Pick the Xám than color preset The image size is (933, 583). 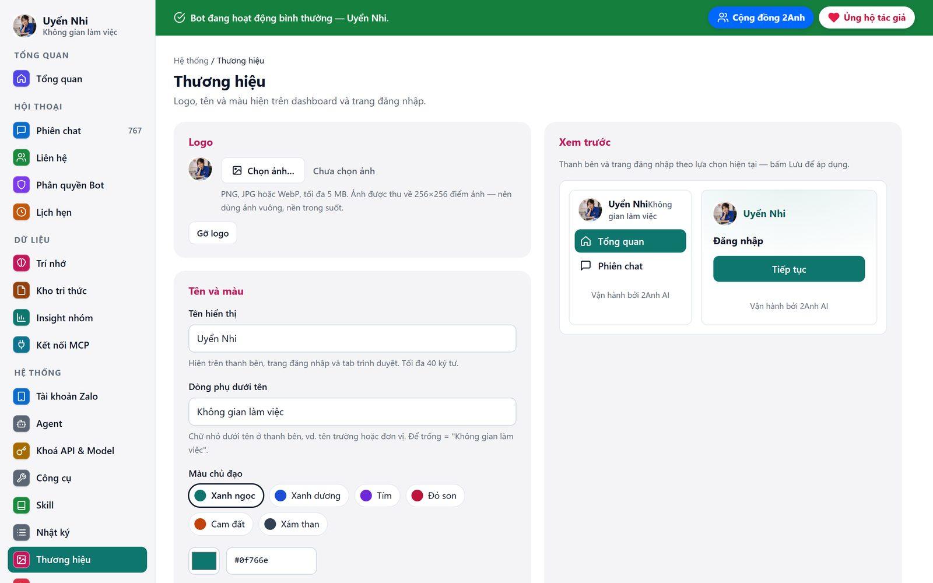tap(293, 524)
